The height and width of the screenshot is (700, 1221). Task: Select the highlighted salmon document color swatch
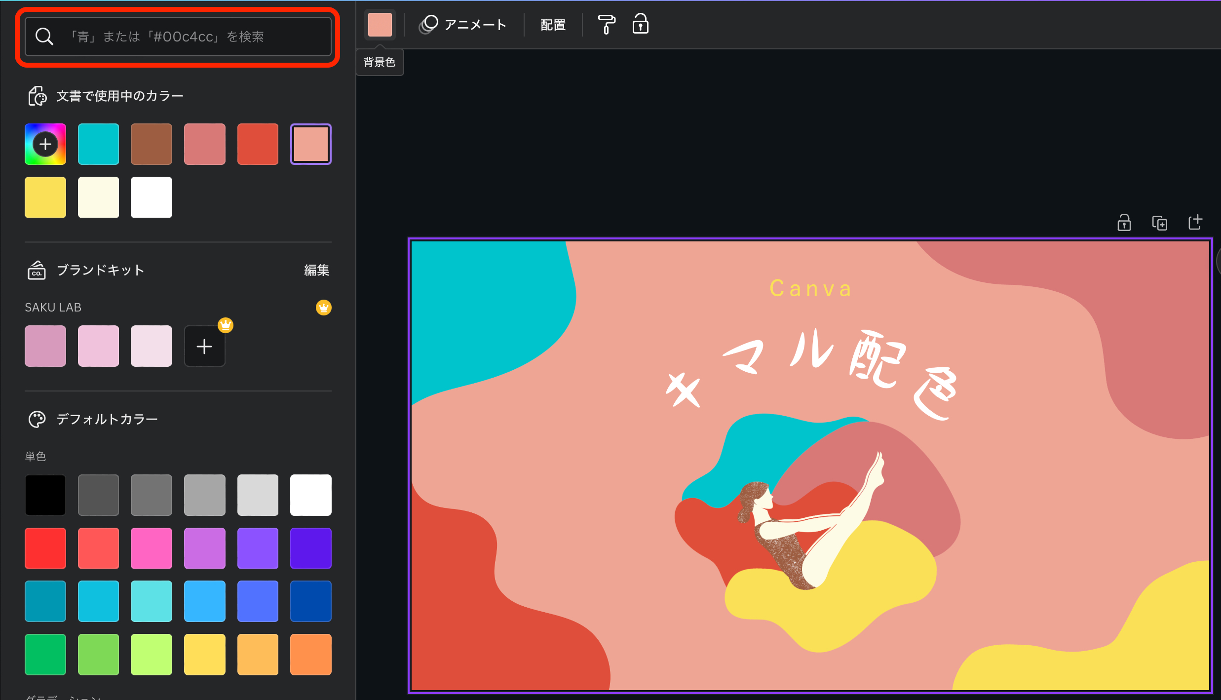tap(311, 144)
